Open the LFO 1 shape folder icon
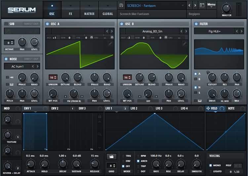Image resolution: width=248 pixels, height=176 pixels. 111,157
